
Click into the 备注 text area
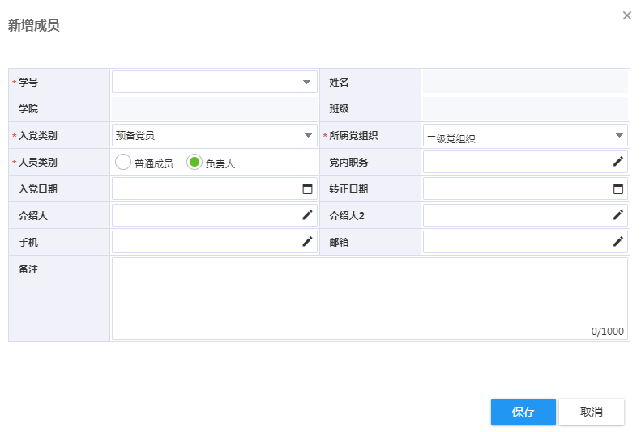point(370,299)
